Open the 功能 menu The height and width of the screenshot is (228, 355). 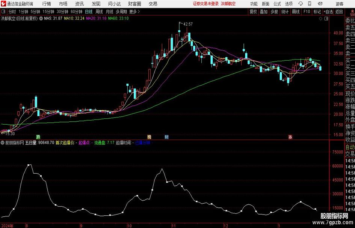coord(254,4)
